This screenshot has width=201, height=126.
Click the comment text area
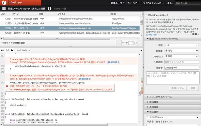click(173, 78)
